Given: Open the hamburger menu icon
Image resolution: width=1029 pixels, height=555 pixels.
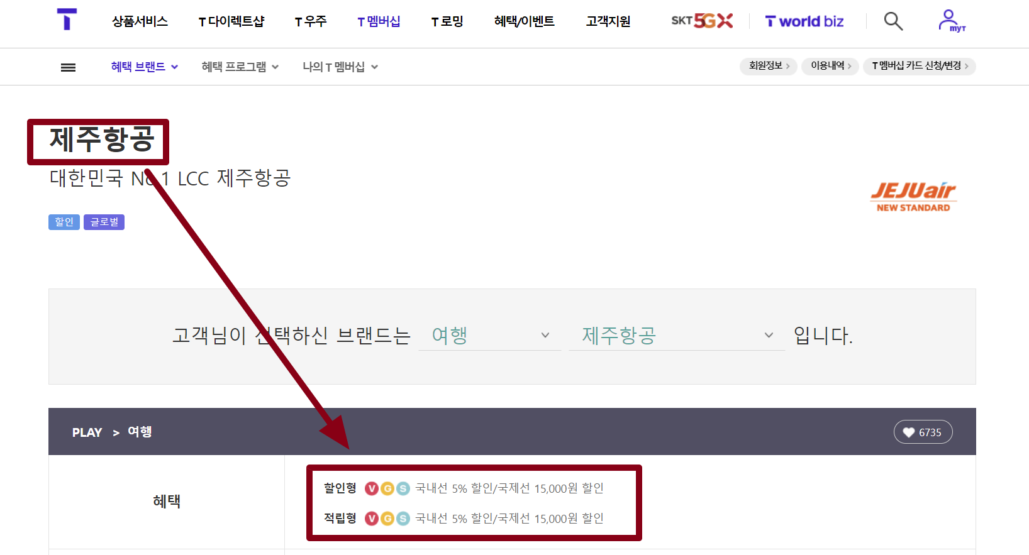Looking at the screenshot, I should click(68, 67).
